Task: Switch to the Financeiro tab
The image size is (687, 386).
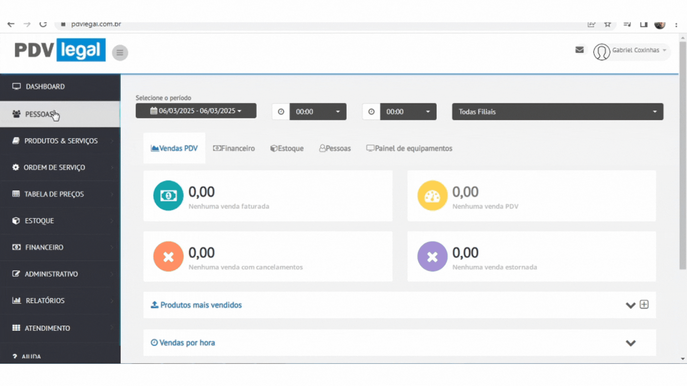Action: tap(234, 148)
